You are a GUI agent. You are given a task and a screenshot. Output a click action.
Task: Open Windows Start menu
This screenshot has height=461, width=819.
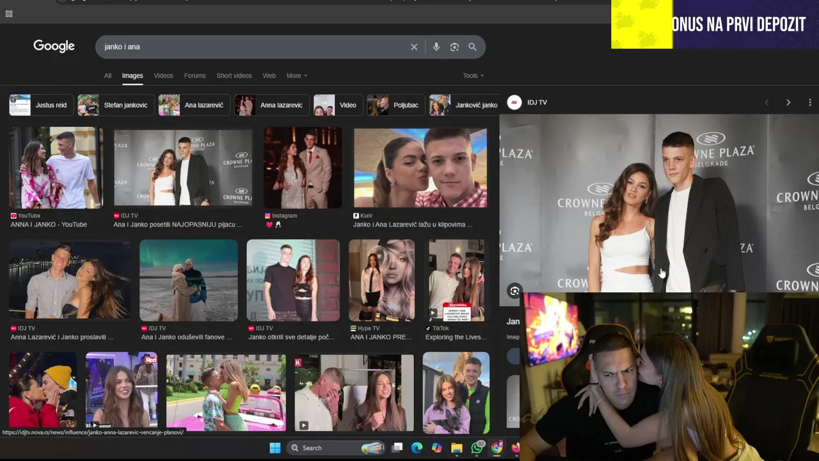pyautogui.click(x=275, y=448)
